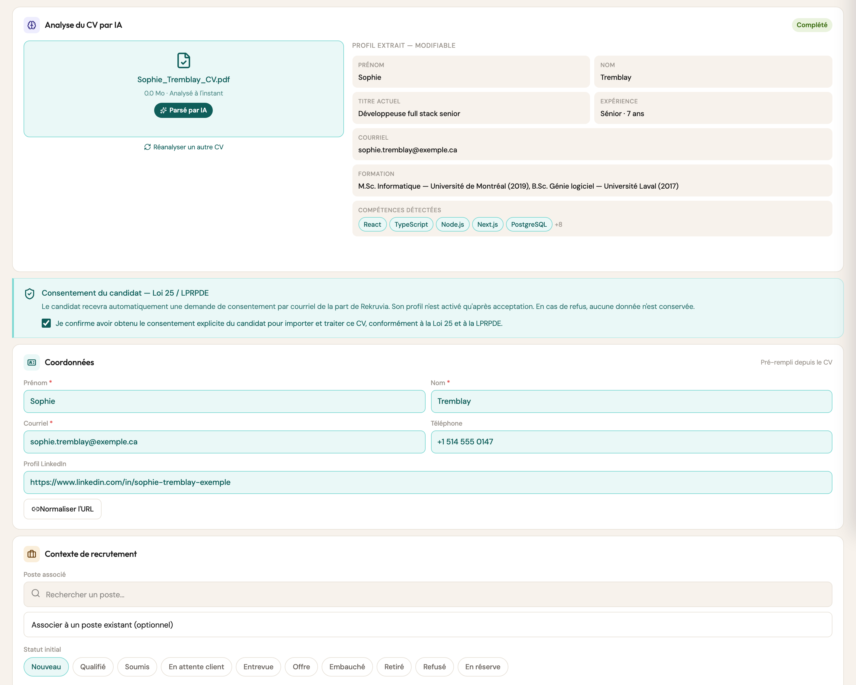Click the Nom input containing Tremblay
Viewport: 856px width, 685px height.
pyautogui.click(x=631, y=401)
